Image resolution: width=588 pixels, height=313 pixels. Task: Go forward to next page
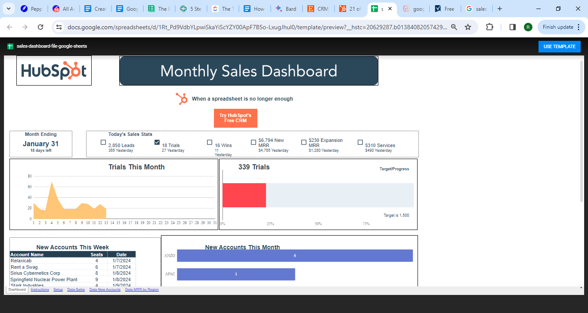(25, 27)
